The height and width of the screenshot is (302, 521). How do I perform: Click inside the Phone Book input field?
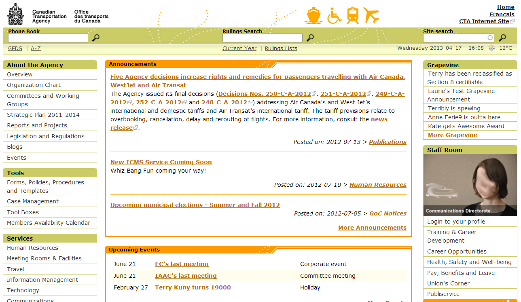(x=48, y=38)
